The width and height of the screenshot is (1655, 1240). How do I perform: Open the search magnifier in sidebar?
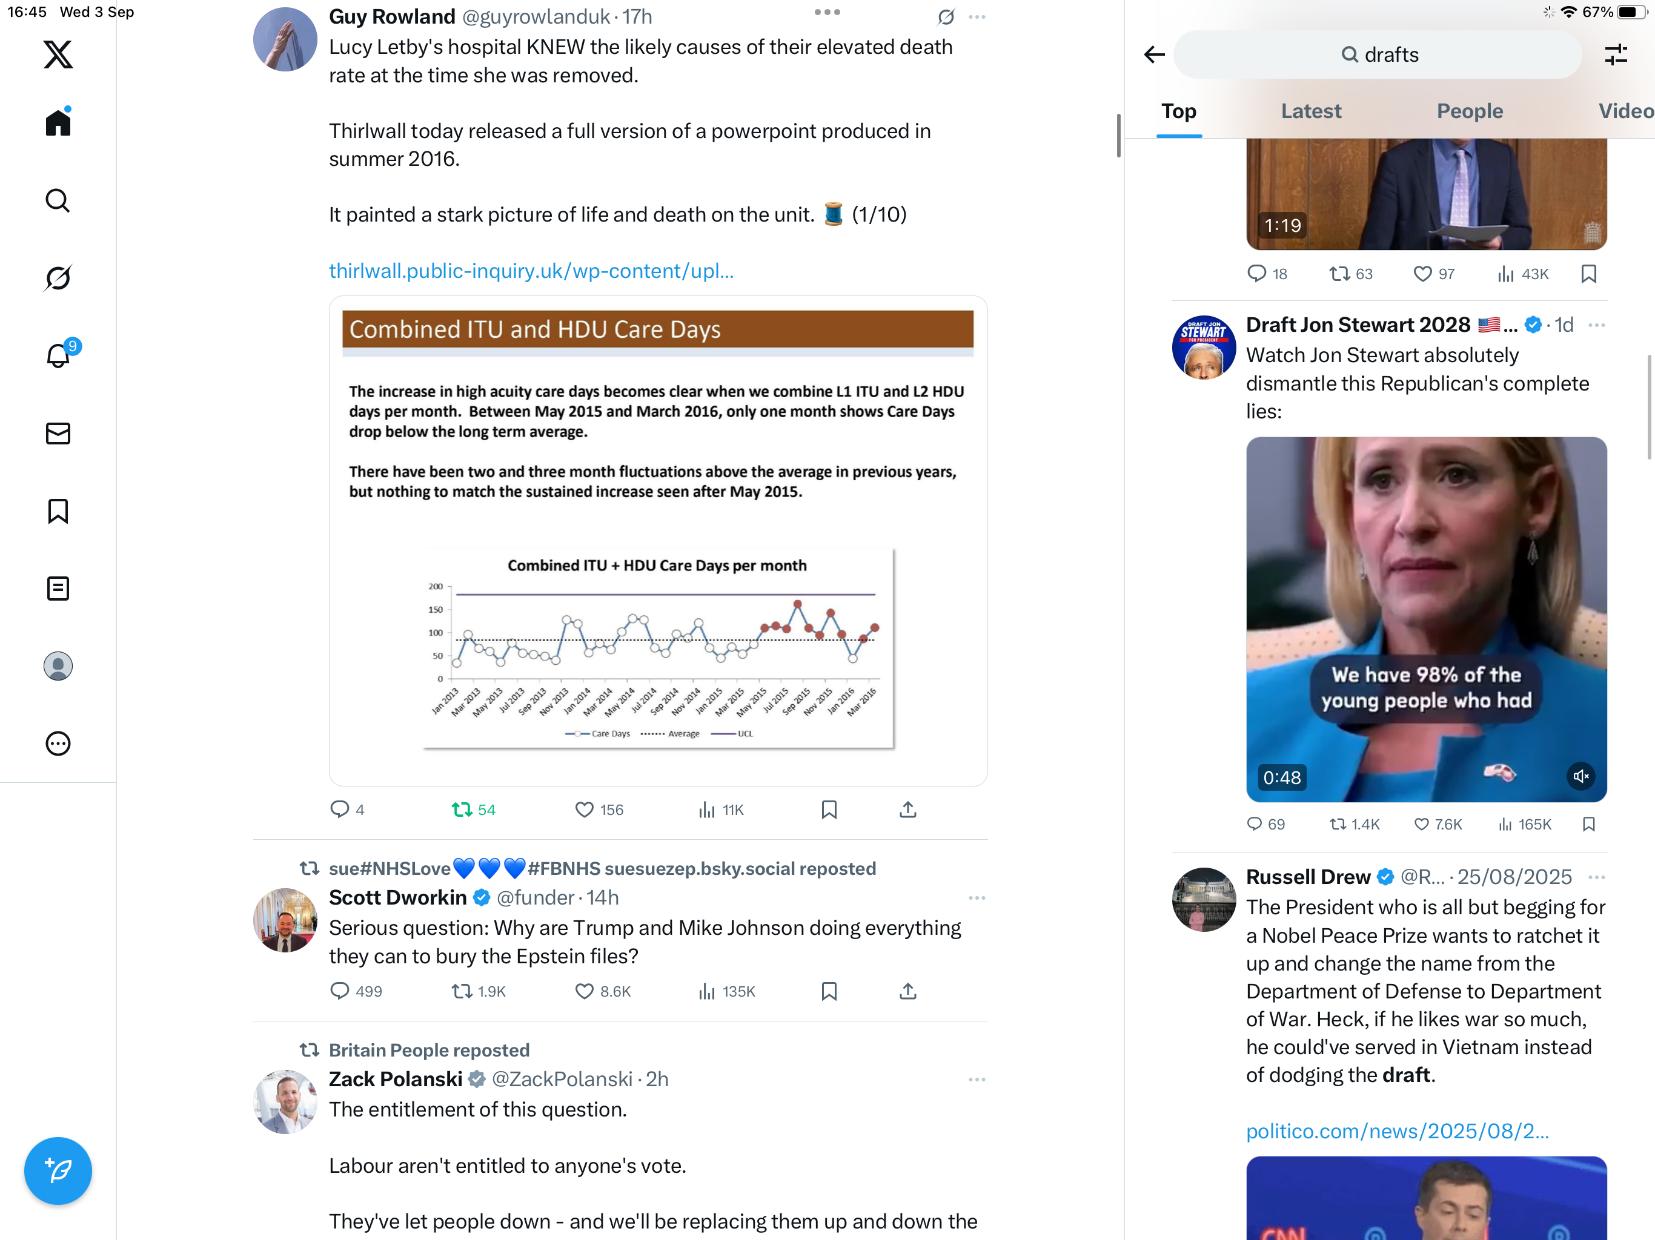coord(58,200)
